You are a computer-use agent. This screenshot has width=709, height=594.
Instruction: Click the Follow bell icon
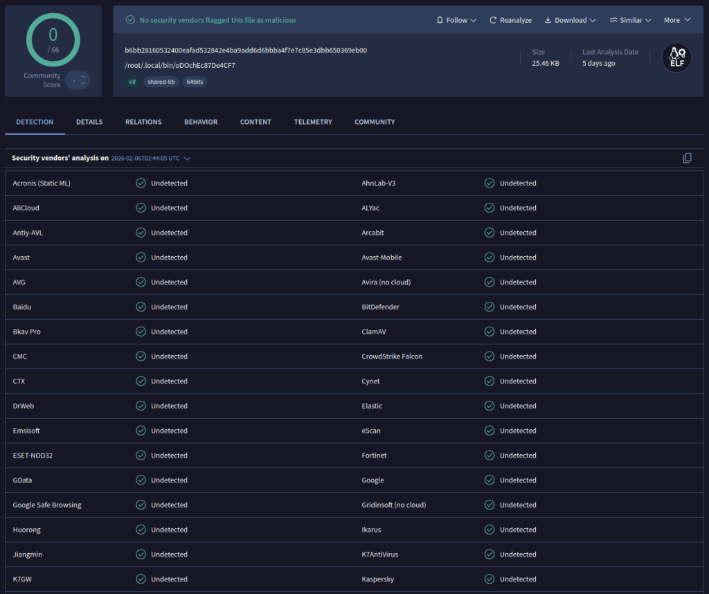(440, 20)
